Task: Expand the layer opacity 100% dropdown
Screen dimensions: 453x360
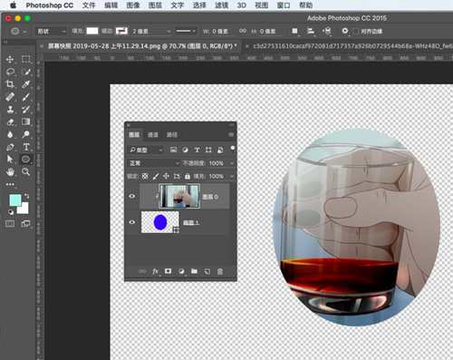Action: 232,163
